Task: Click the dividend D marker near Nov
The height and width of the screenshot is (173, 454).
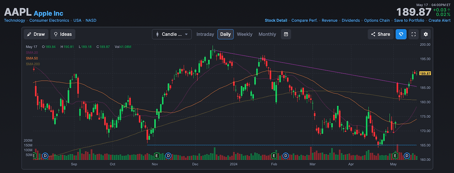Action: [168, 156]
